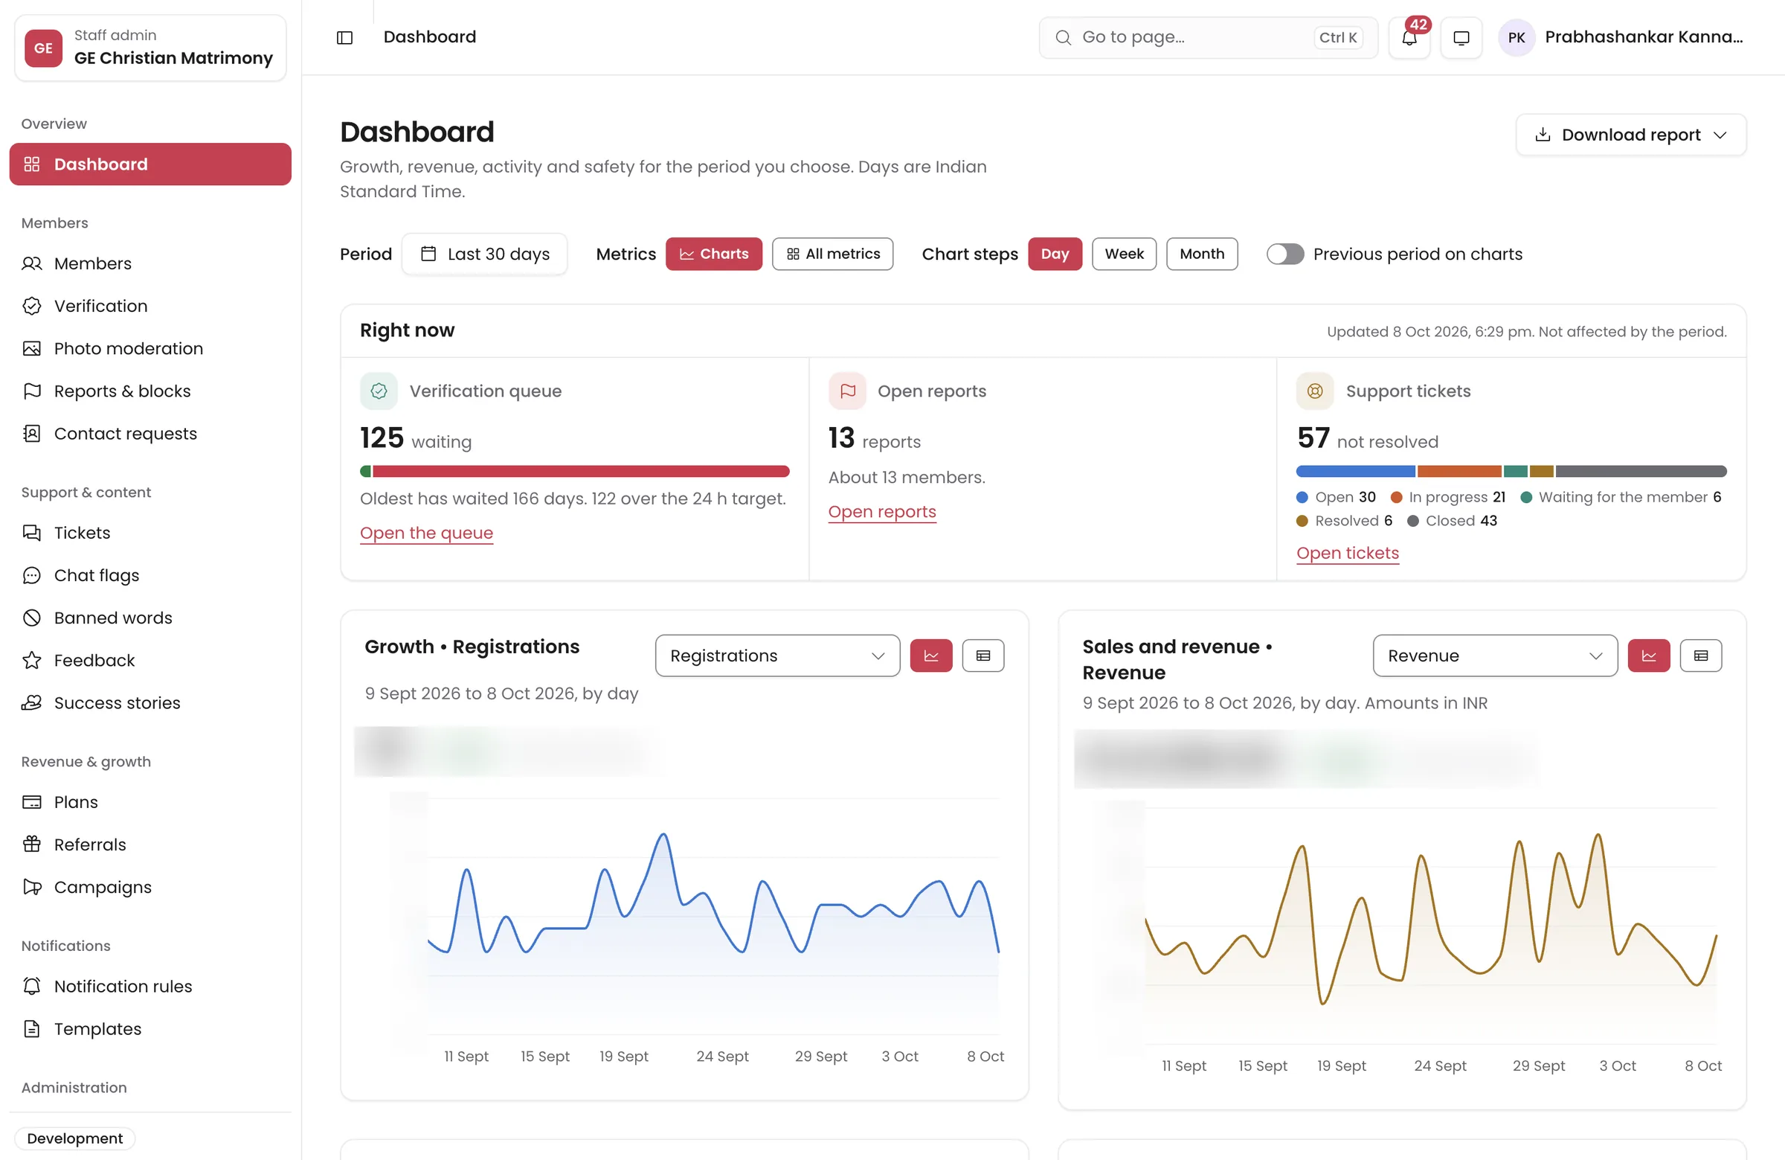Switch Revenue card to table view
The width and height of the screenshot is (1785, 1160).
[1700, 656]
